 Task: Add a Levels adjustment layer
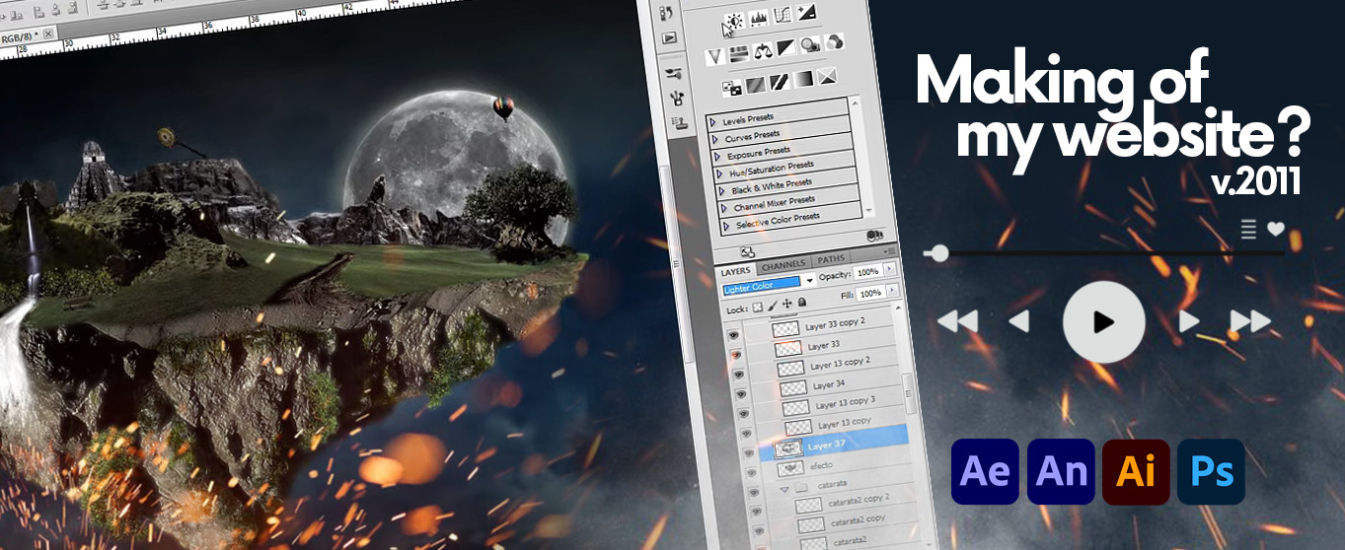pos(759,18)
